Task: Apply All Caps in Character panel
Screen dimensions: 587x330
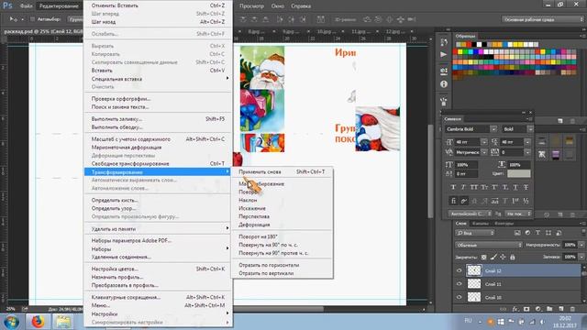Action: tap(474, 187)
